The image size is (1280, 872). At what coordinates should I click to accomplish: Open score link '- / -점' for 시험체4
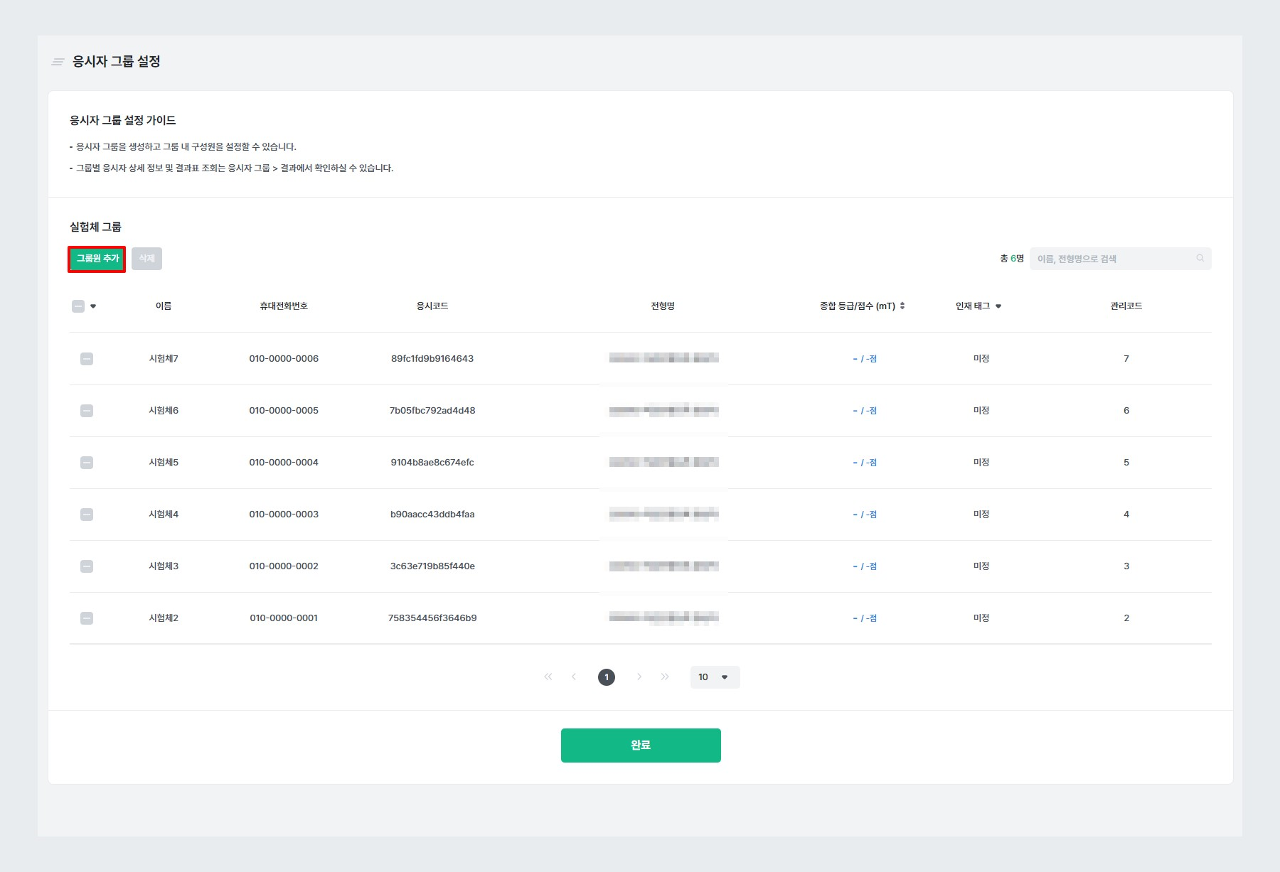point(865,515)
